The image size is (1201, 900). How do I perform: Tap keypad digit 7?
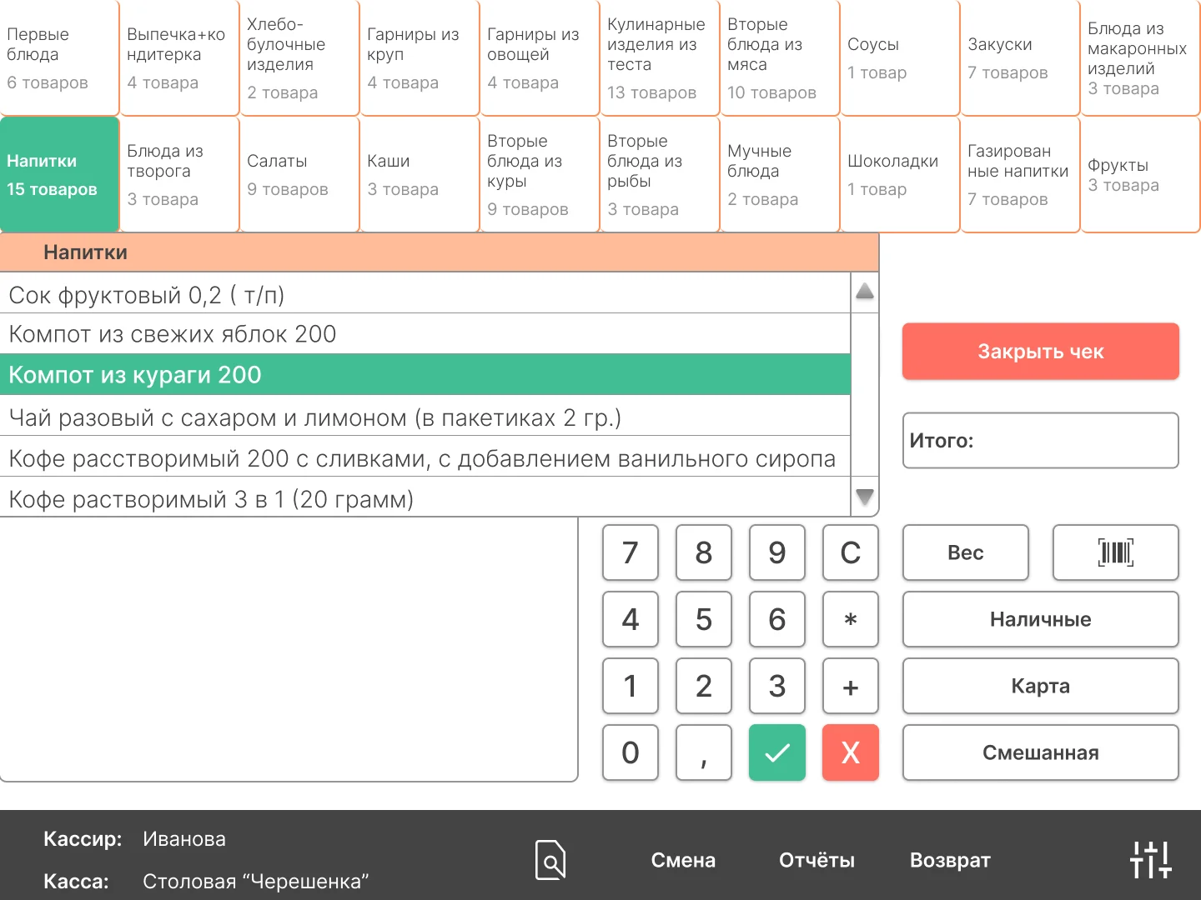(x=631, y=552)
